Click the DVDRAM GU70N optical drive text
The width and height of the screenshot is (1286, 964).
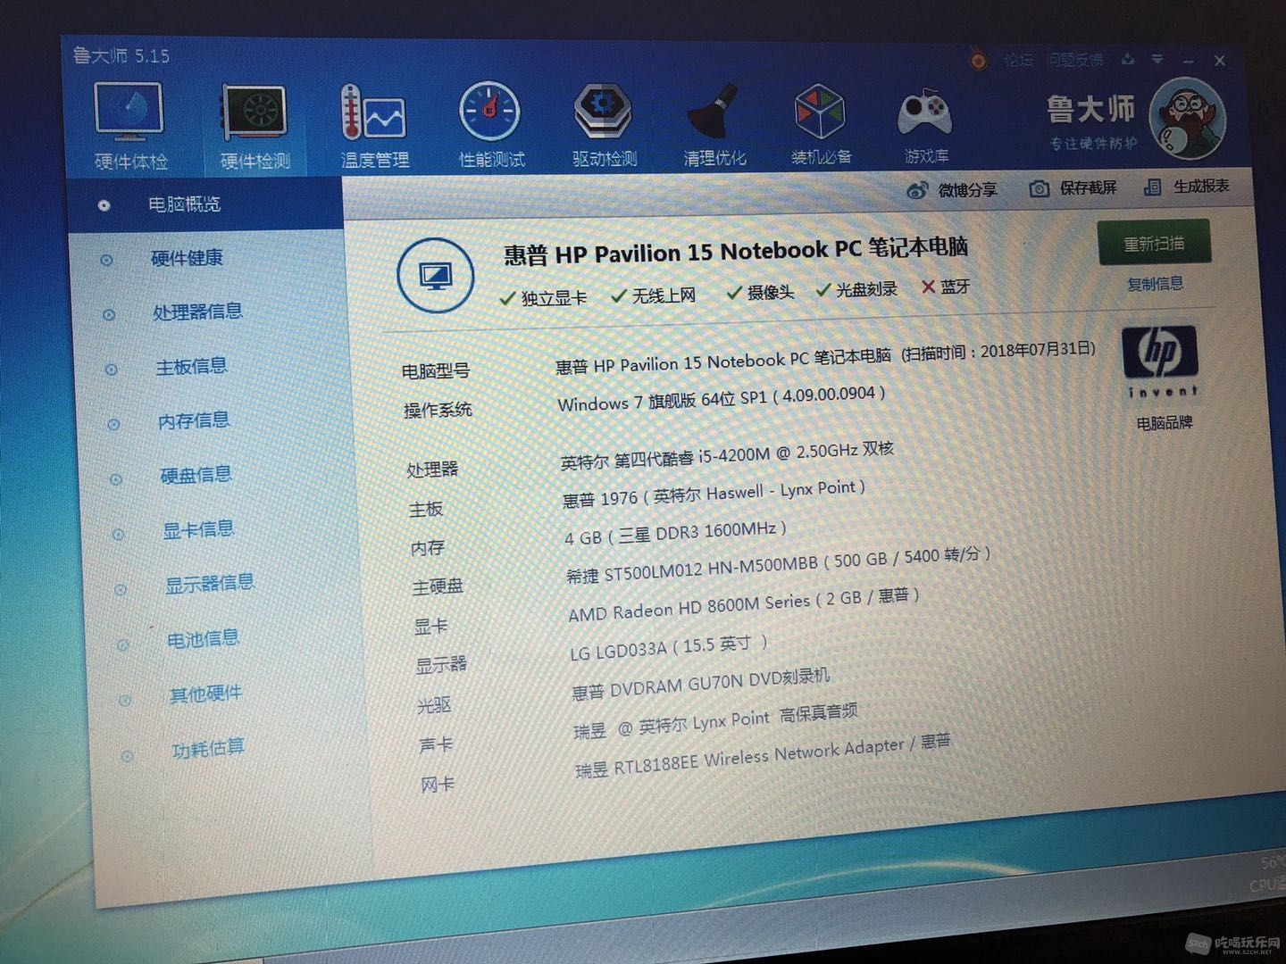[701, 683]
